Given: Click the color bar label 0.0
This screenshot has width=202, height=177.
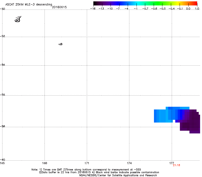Looking at the screenshot, I should click(x=188, y=9).
